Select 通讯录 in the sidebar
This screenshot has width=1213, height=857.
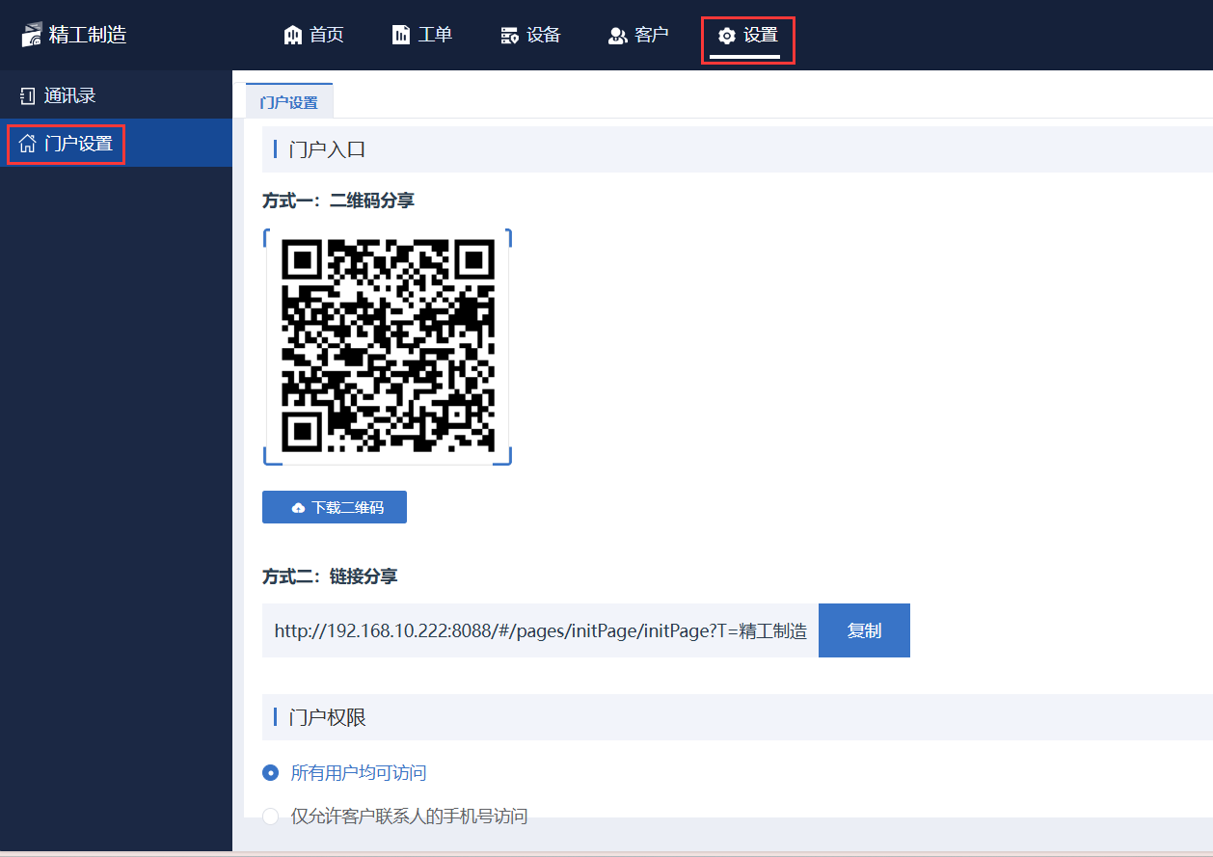116,95
